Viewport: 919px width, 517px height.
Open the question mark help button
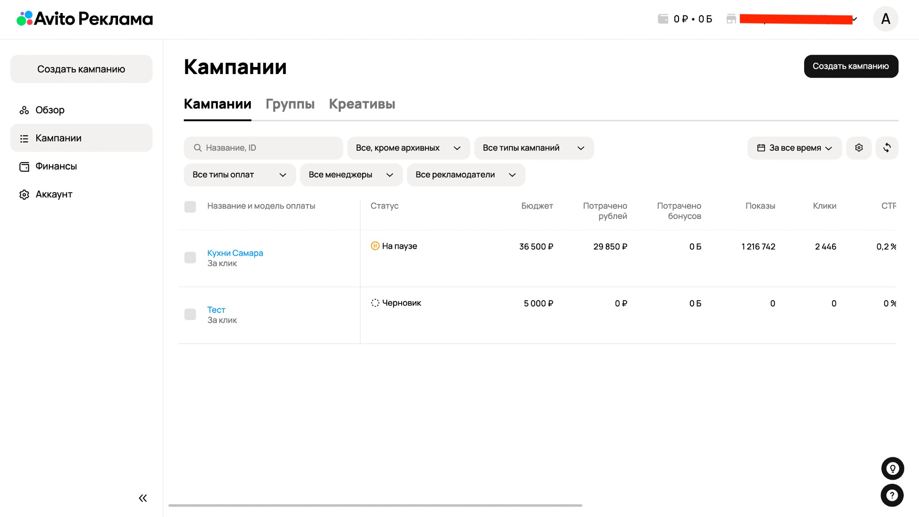892,495
